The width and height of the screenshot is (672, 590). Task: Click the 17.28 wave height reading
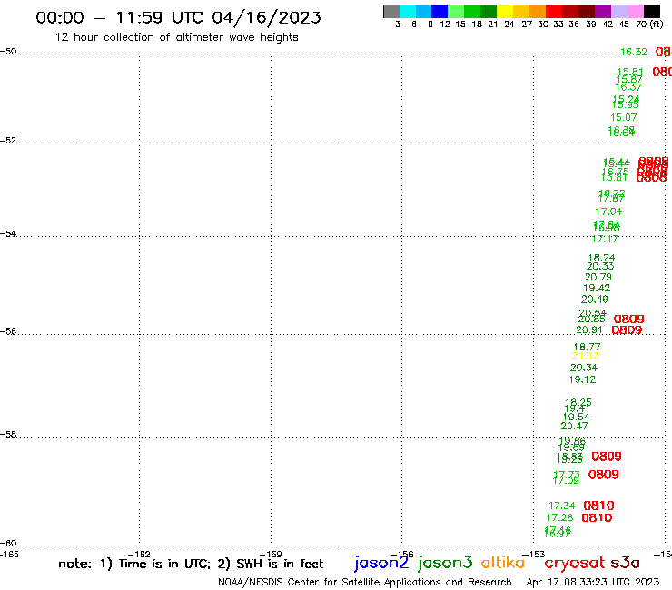click(x=559, y=517)
